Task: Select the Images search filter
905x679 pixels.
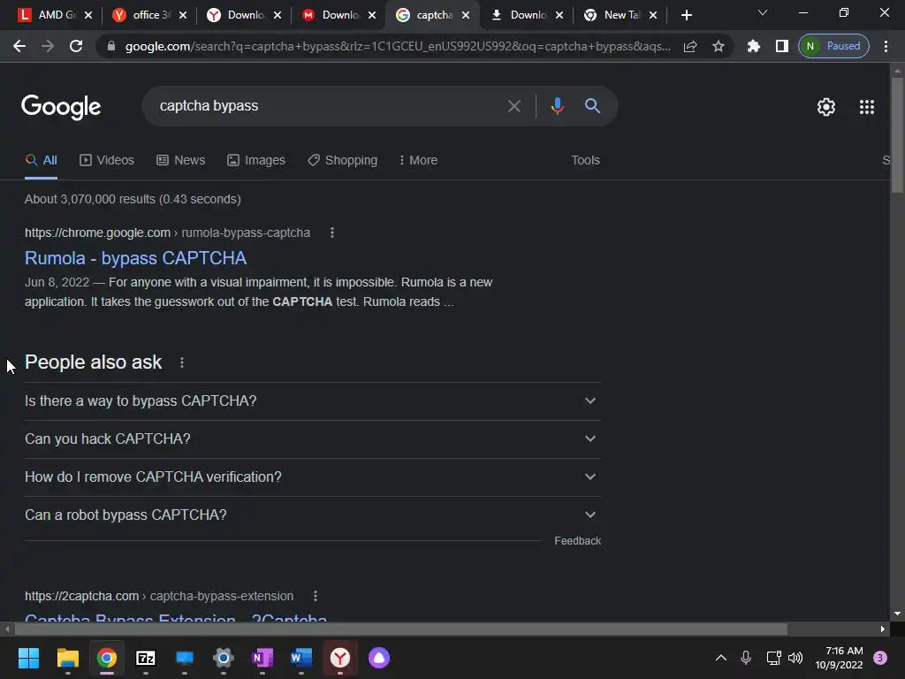Action: point(255,161)
